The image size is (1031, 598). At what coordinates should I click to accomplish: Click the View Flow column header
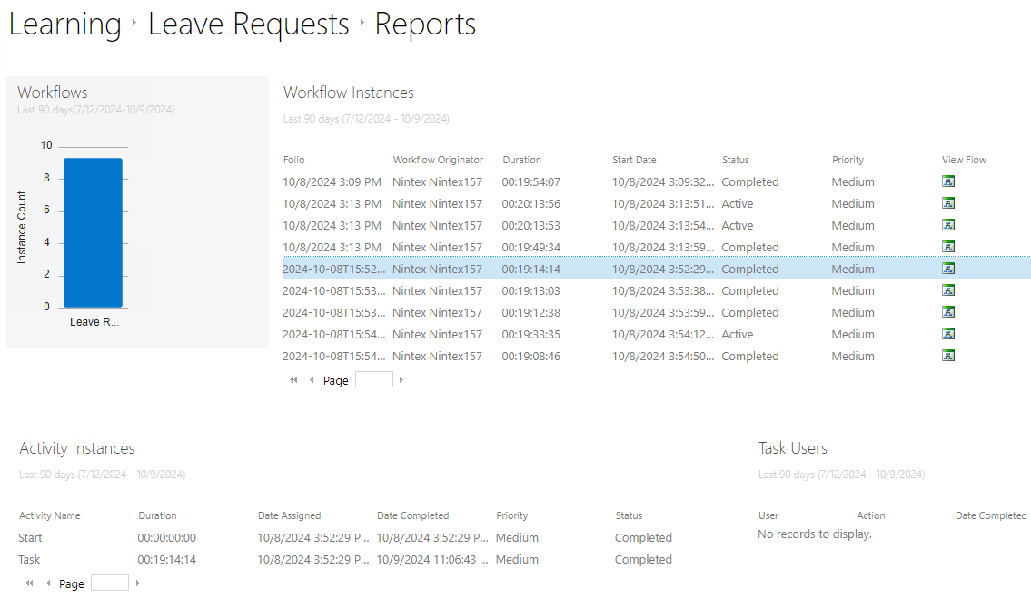point(964,160)
